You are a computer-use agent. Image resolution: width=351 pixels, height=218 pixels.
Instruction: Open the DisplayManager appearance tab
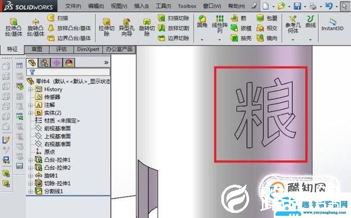69,63
